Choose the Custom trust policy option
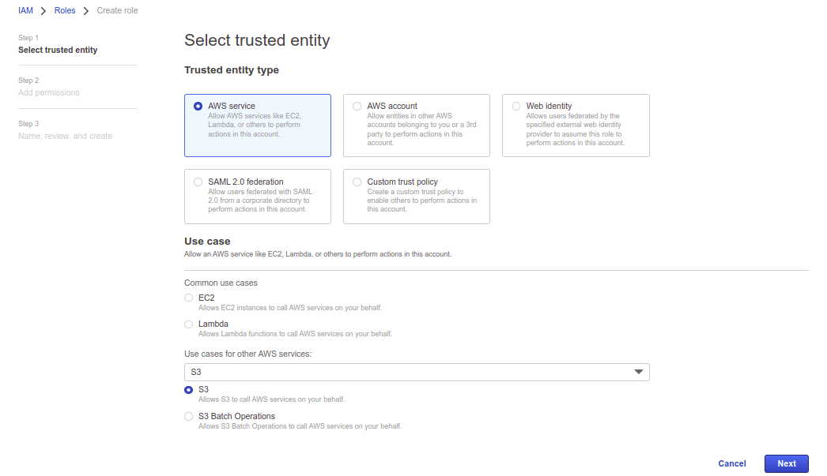The height and width of the screenshot is (476, 827). click(357, 182)
